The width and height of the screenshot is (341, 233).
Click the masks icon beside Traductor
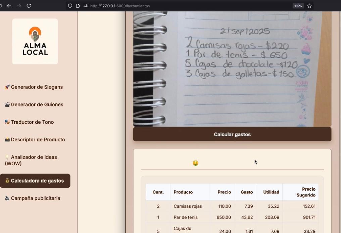click(7, 122)
